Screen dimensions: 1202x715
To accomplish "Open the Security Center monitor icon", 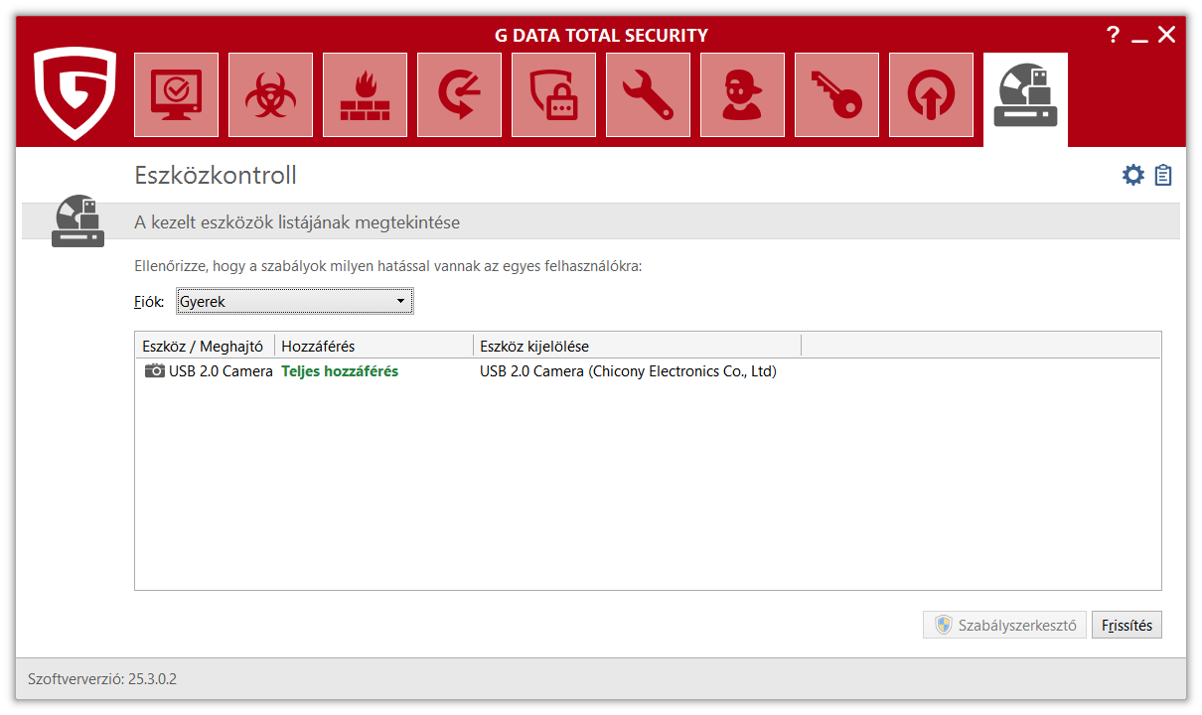I will 176,94.
